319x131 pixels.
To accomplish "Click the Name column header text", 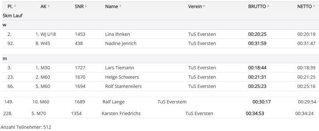I will 111,6.
